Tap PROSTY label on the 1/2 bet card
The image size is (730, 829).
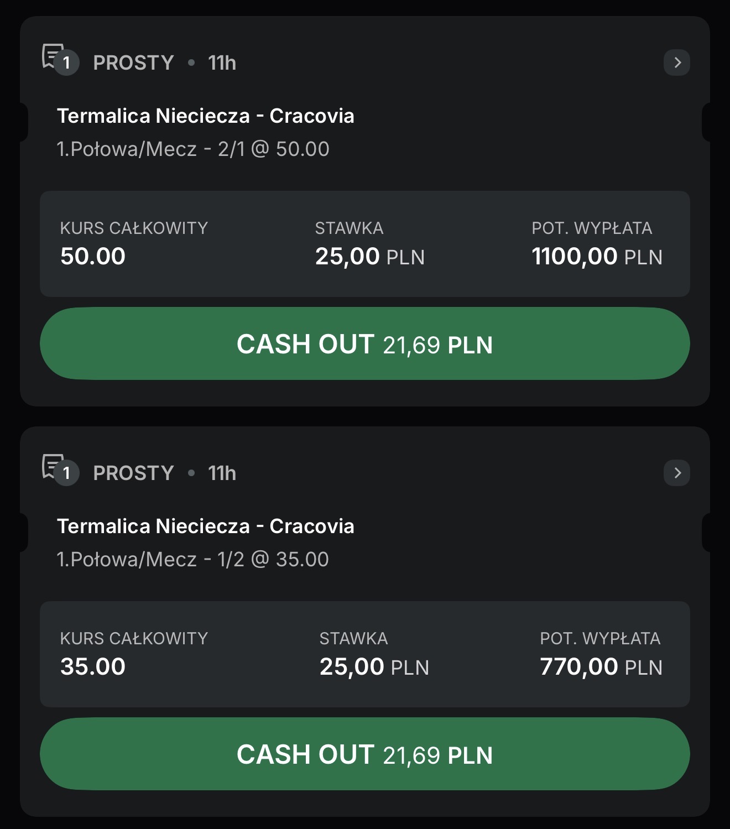133,473
